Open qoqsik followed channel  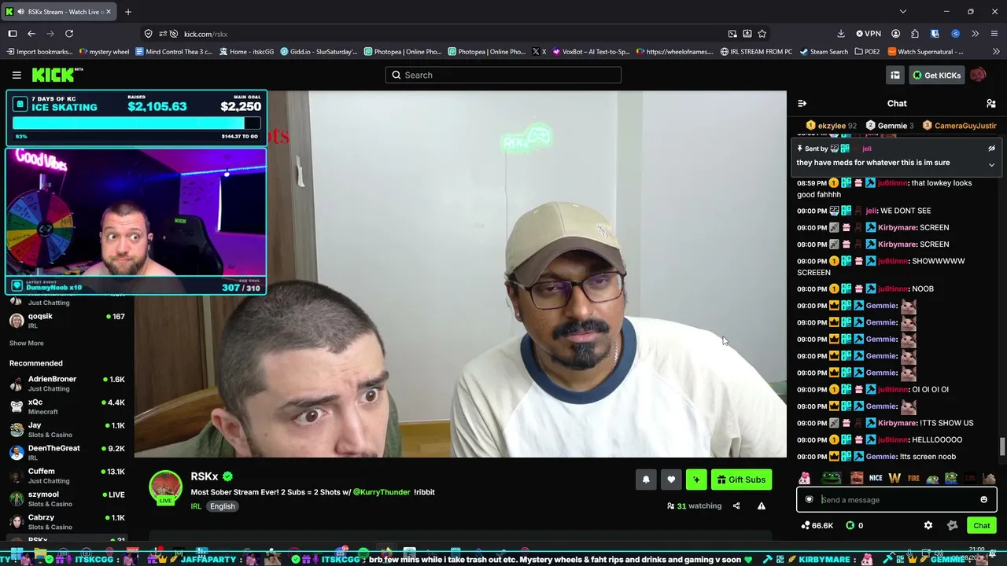[67, 320]
